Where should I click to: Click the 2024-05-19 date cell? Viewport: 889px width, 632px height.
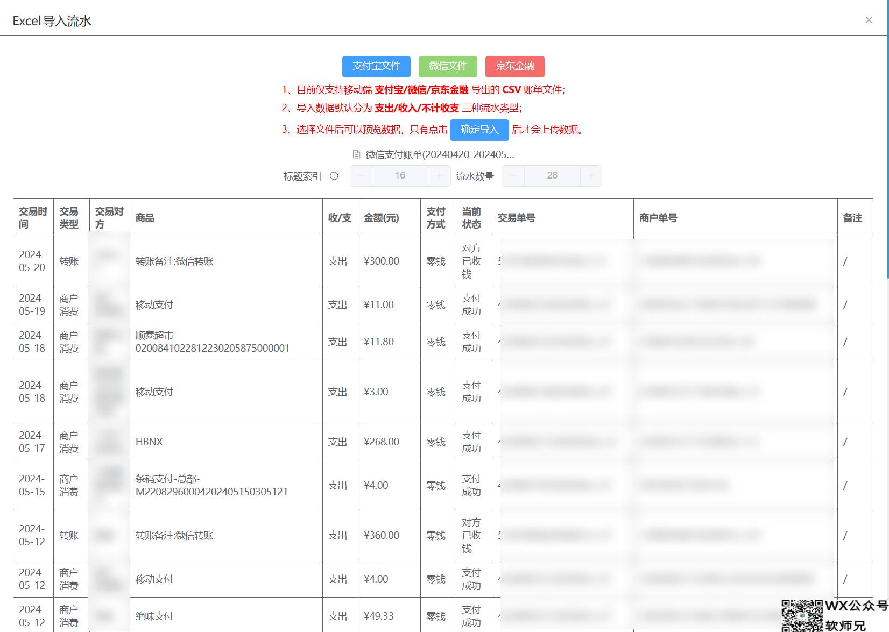33,304
